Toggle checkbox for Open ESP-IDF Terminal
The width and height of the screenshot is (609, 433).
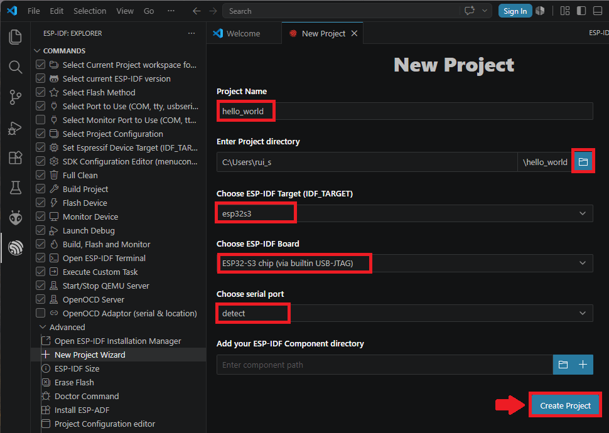click(x=40, y=258)
